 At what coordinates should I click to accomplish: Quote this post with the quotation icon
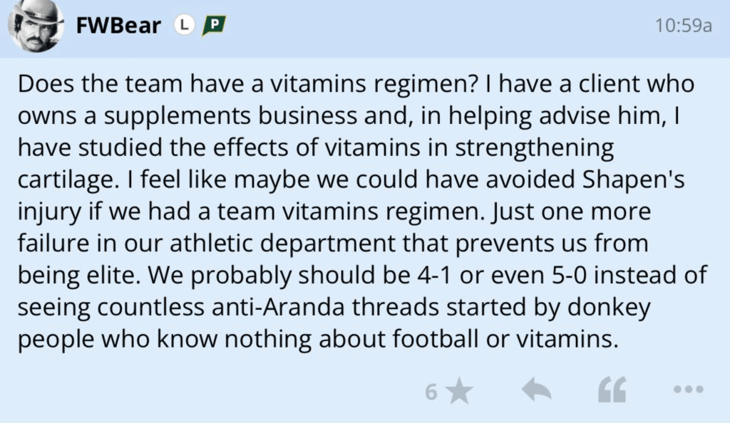[x=612, y=390]
